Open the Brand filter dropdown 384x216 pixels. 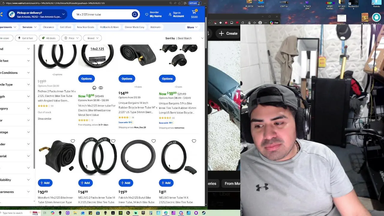click(x=93, y=38)
